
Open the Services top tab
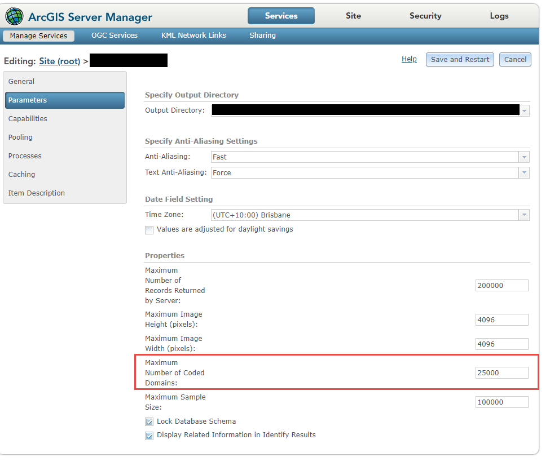coord(281,16)
